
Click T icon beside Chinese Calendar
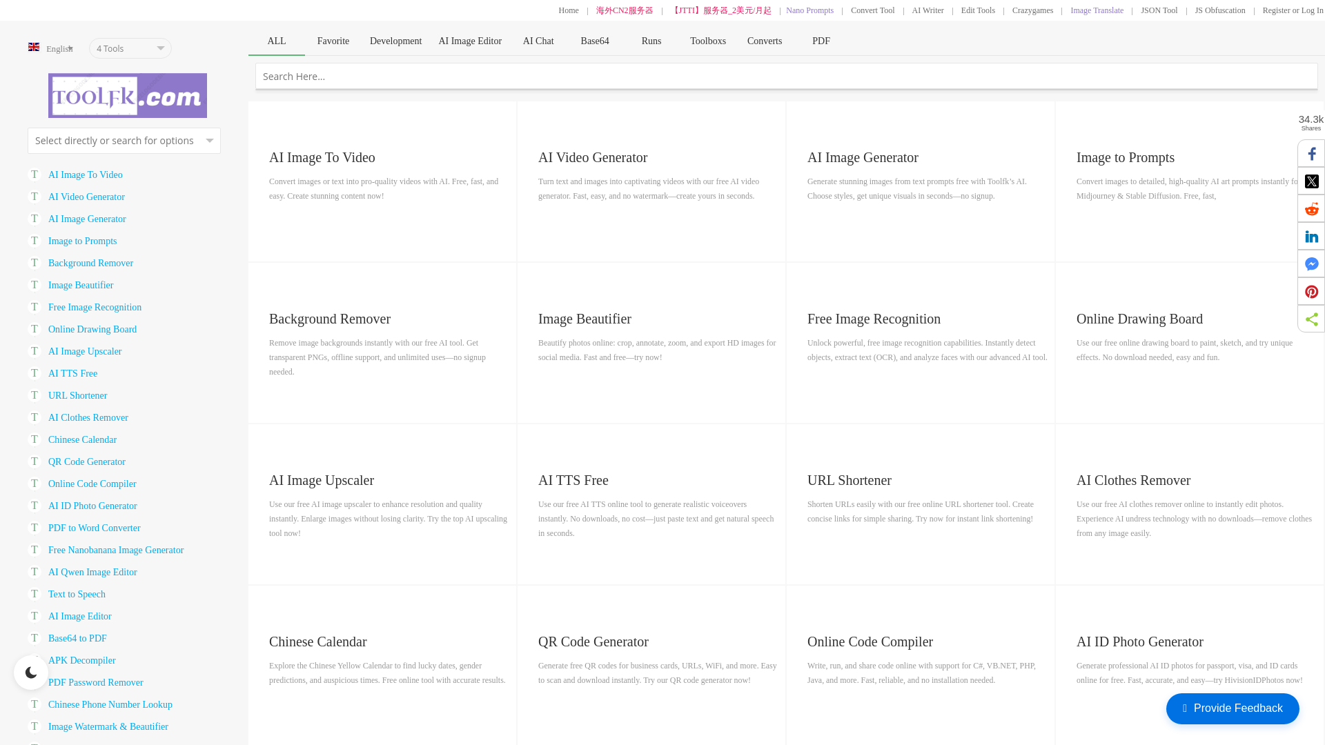coord(35,439)
